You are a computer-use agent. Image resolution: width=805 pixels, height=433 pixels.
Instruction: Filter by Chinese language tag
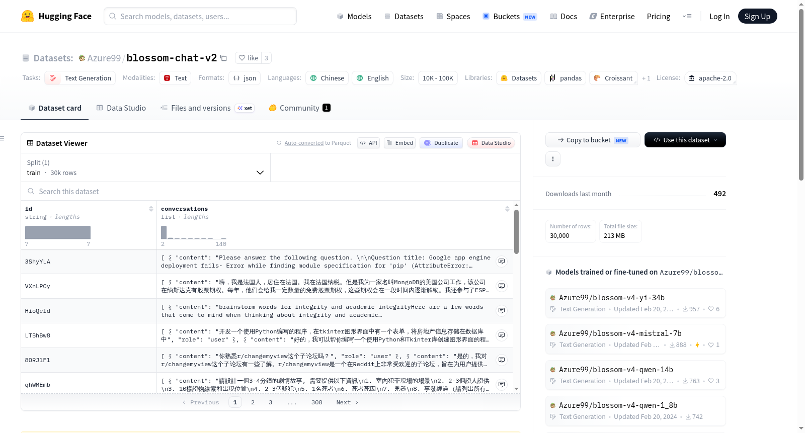point(327,78)
